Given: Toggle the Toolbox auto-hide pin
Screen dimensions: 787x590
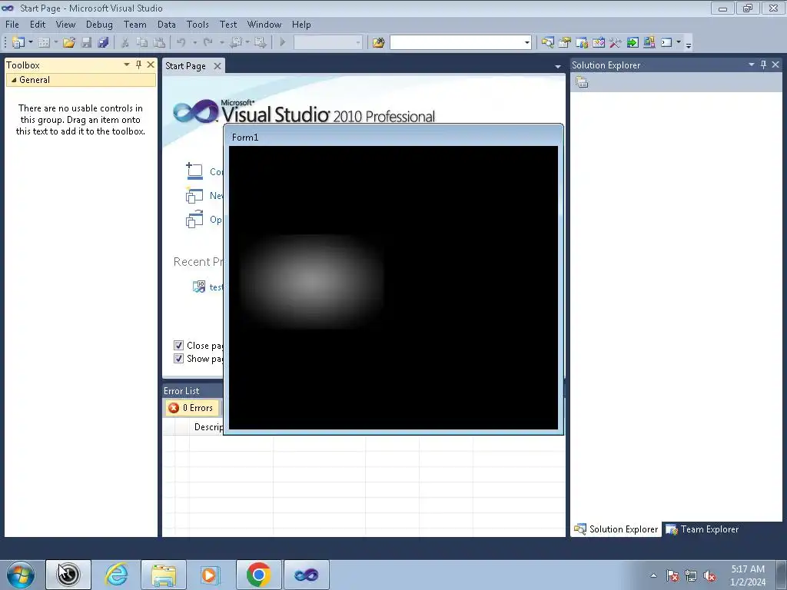Looking at the screenshot, I should tap(138, 65).
